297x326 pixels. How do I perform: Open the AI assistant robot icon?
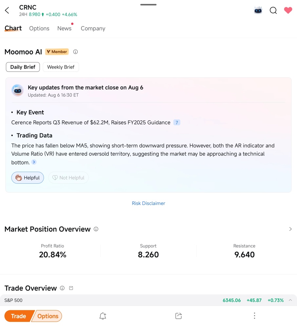258,10
